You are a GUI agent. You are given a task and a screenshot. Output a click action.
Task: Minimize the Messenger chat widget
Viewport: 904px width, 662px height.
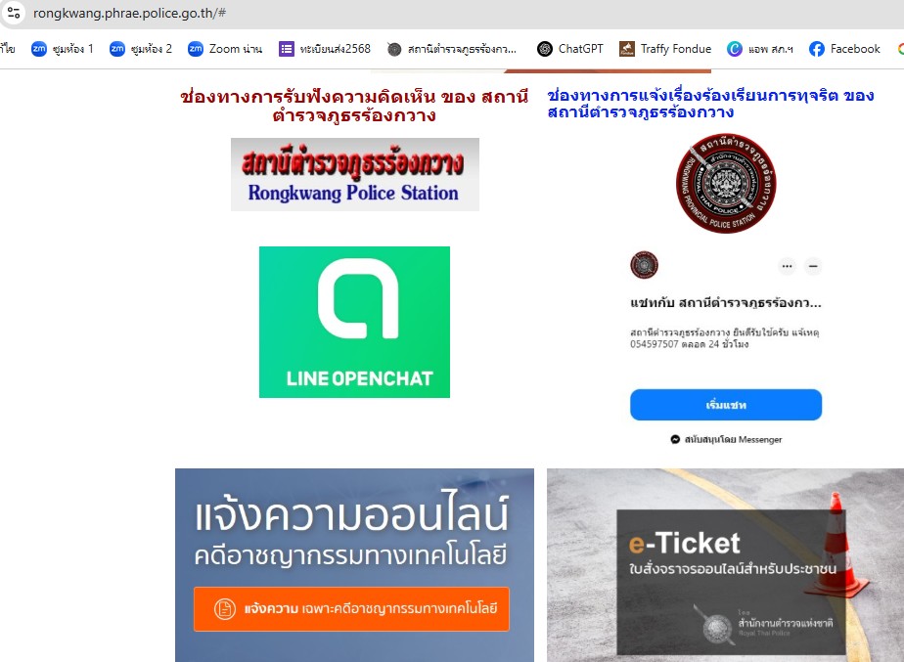[x=813, y=266]
